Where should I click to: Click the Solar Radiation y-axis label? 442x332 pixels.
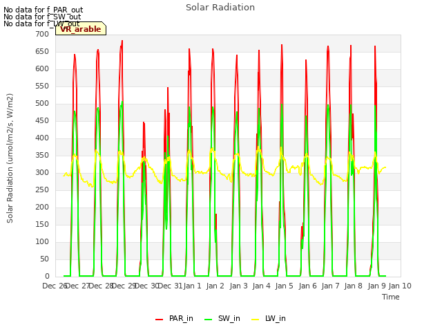point(10,158)
